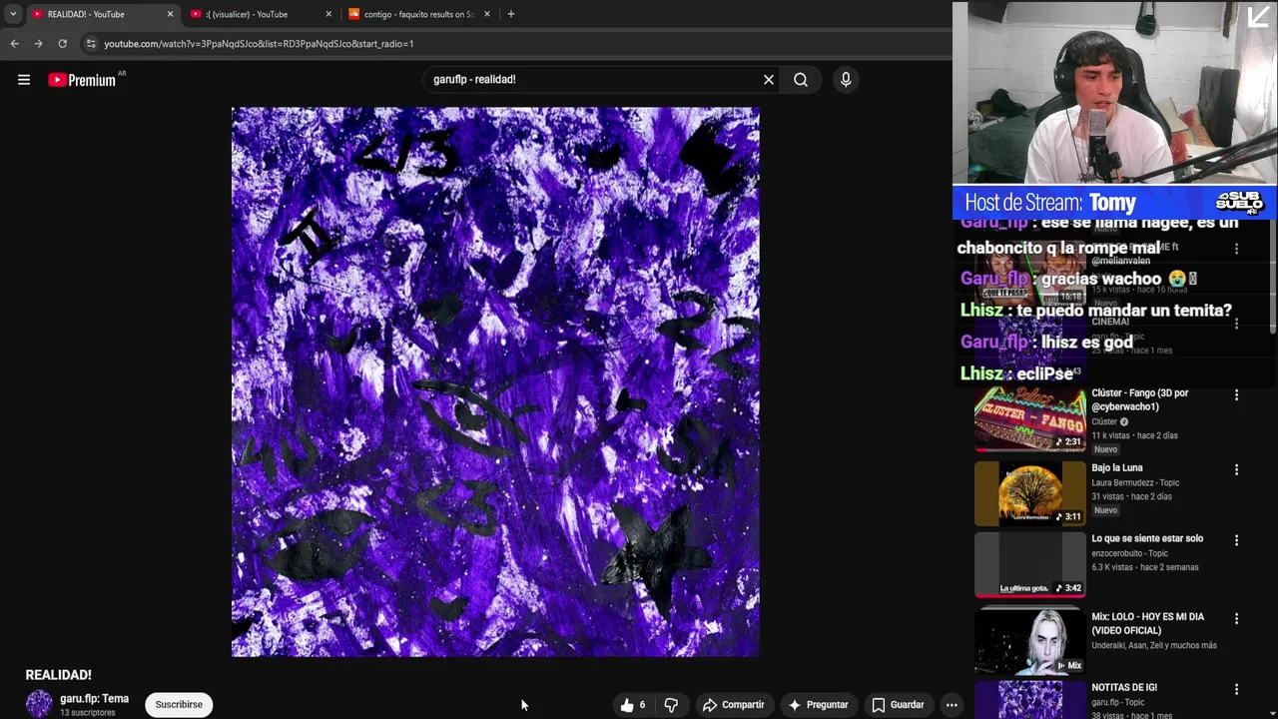
Task: Open more actions ellipsis under video
Action: coord(952,705)
